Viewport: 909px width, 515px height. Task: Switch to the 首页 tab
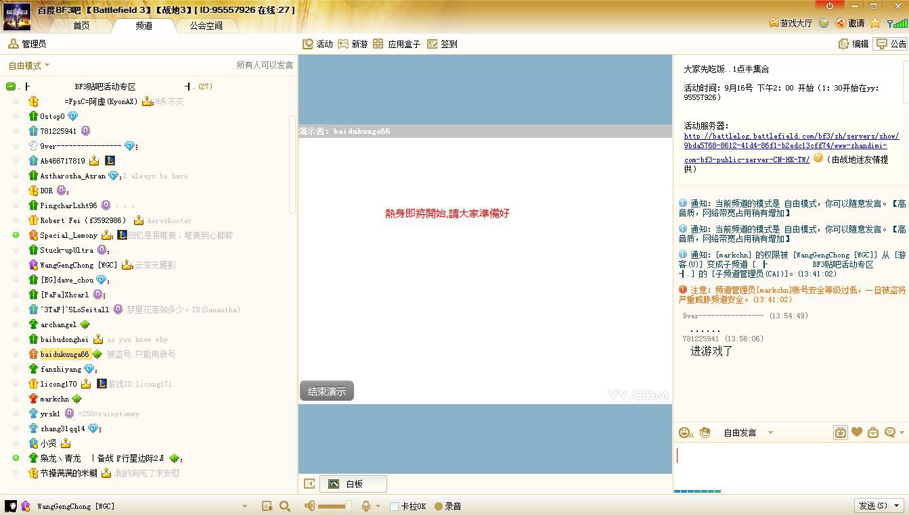coord(81,26)
